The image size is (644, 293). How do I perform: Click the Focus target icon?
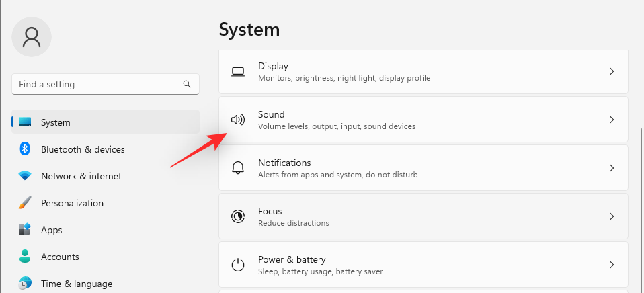tap(237, 216)
